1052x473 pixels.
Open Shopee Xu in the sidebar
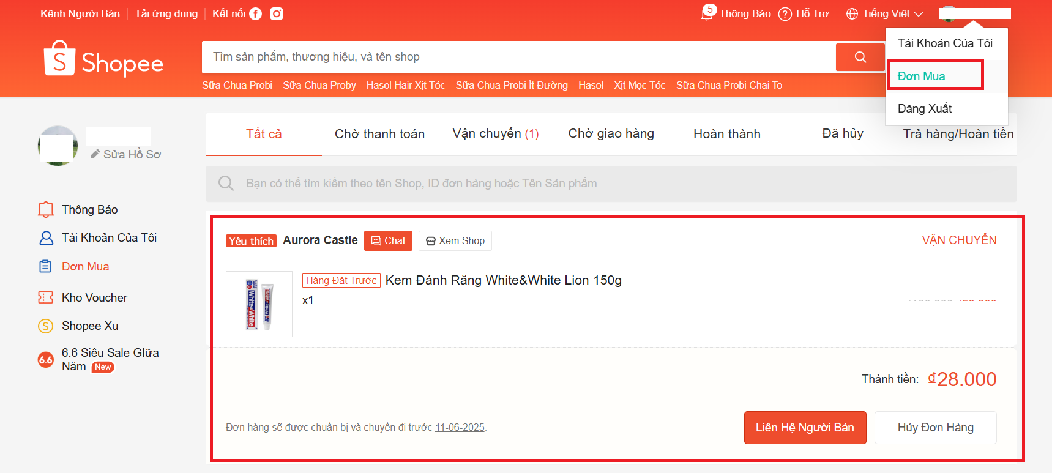(90, 326)
